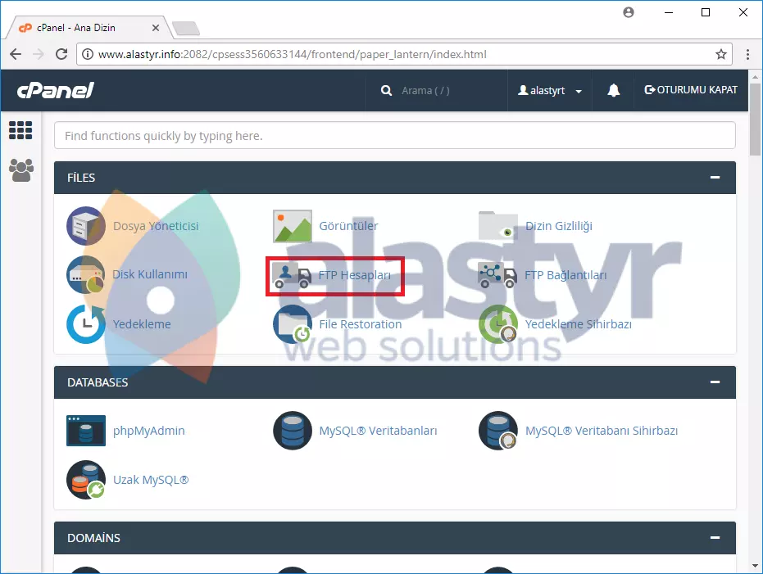Click the 'Find functions quickly' search field
The image size is (763, 574).
394,136
